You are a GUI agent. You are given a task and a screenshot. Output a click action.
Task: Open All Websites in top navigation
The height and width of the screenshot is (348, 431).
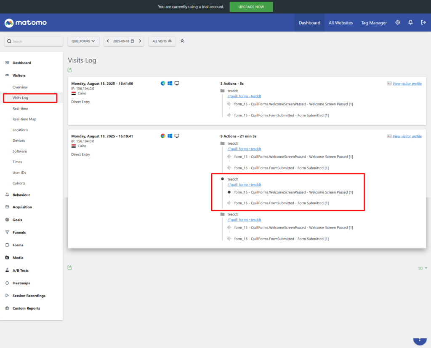(341, 23)
